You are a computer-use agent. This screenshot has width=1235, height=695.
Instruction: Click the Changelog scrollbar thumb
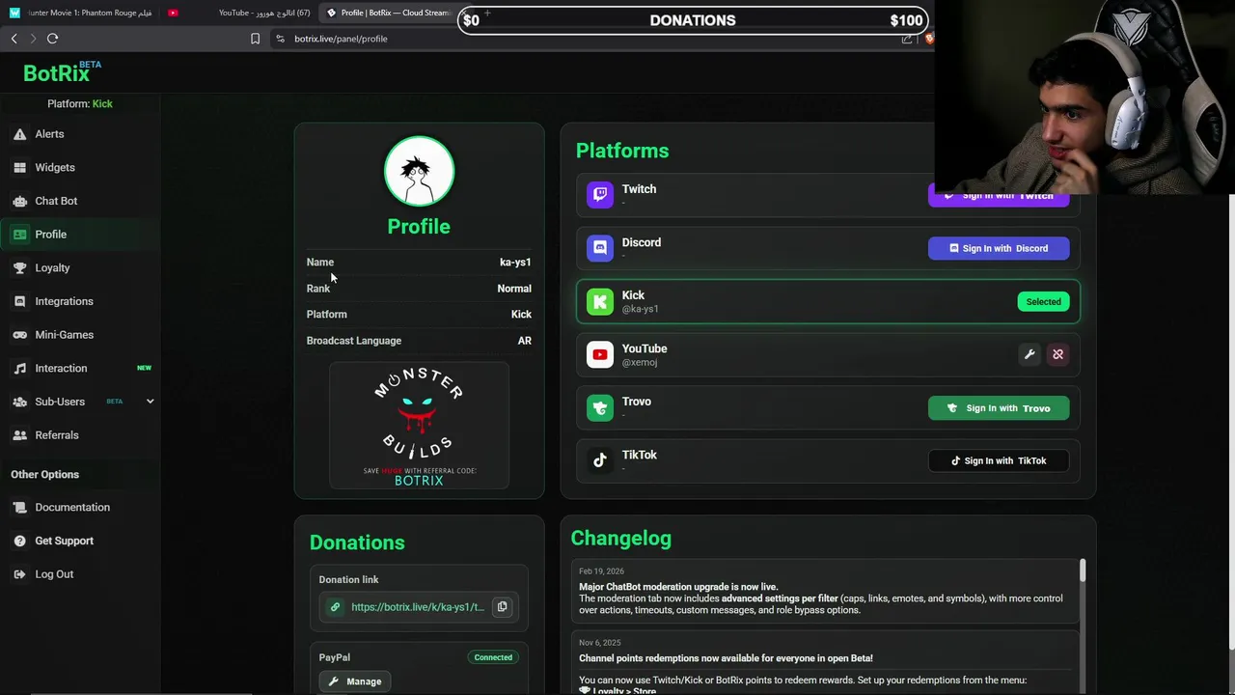[x=1083, y=570]
